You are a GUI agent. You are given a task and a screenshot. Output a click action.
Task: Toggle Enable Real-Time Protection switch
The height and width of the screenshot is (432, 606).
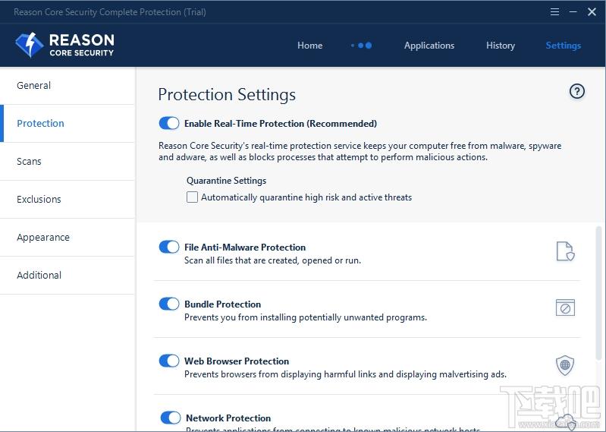[x=169, y=123]
